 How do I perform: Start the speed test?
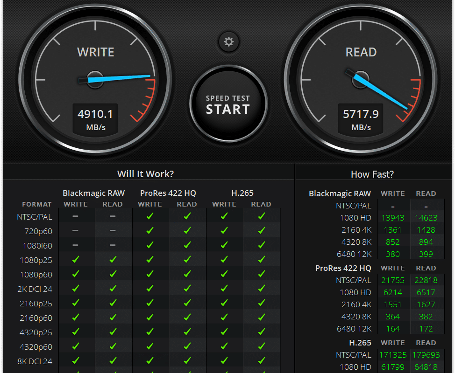(x=228, y=104)
